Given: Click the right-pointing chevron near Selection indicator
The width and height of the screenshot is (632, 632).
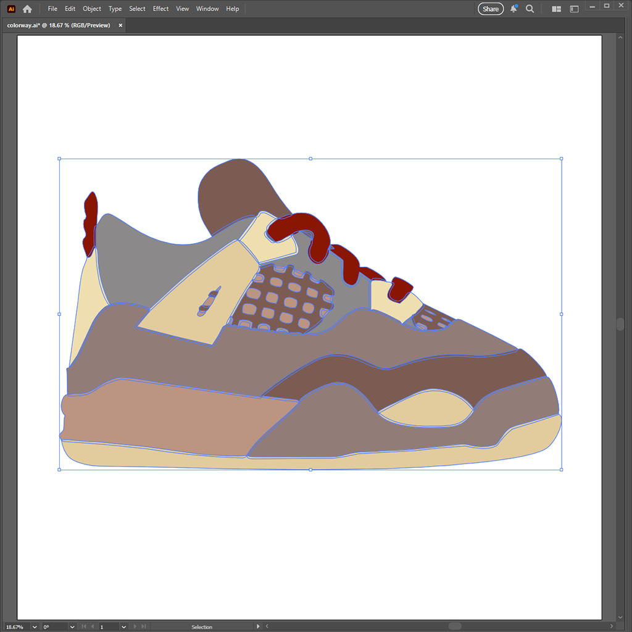Looking at the screenshot, I should coord(258,626).
